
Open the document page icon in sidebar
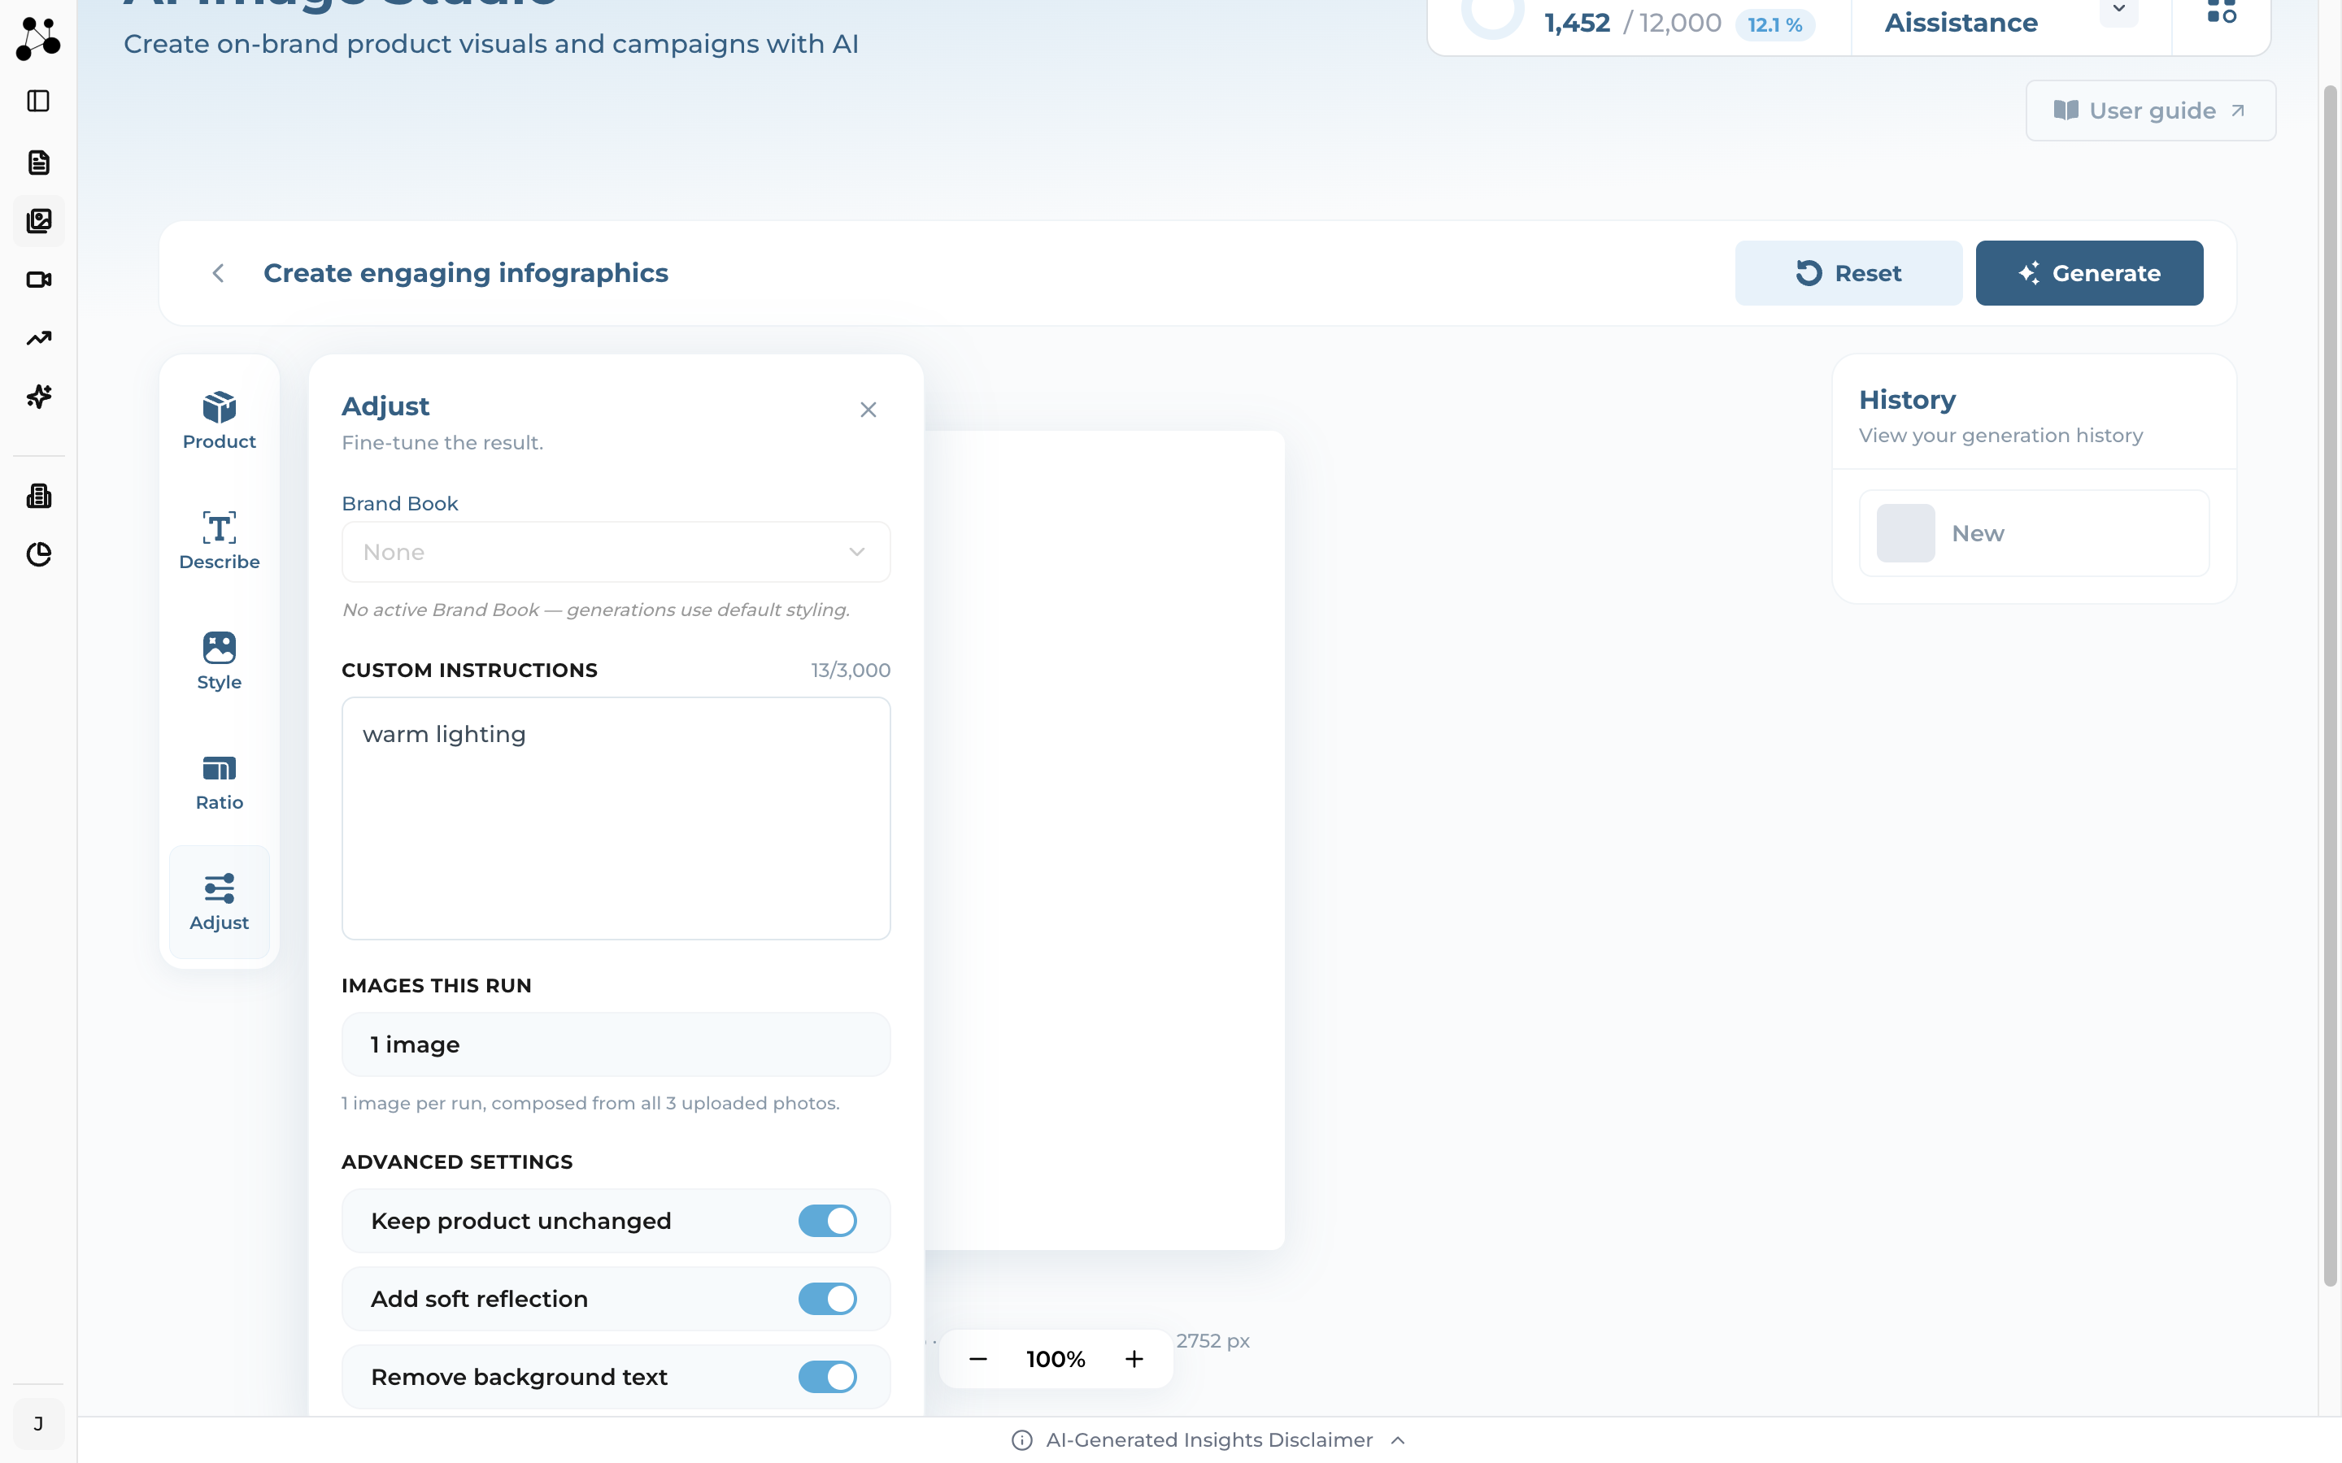tap(39, 163)
